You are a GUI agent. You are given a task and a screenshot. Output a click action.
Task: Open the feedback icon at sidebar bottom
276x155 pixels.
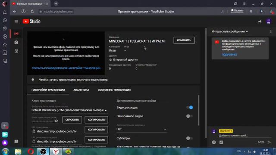(x=16, y=142)
